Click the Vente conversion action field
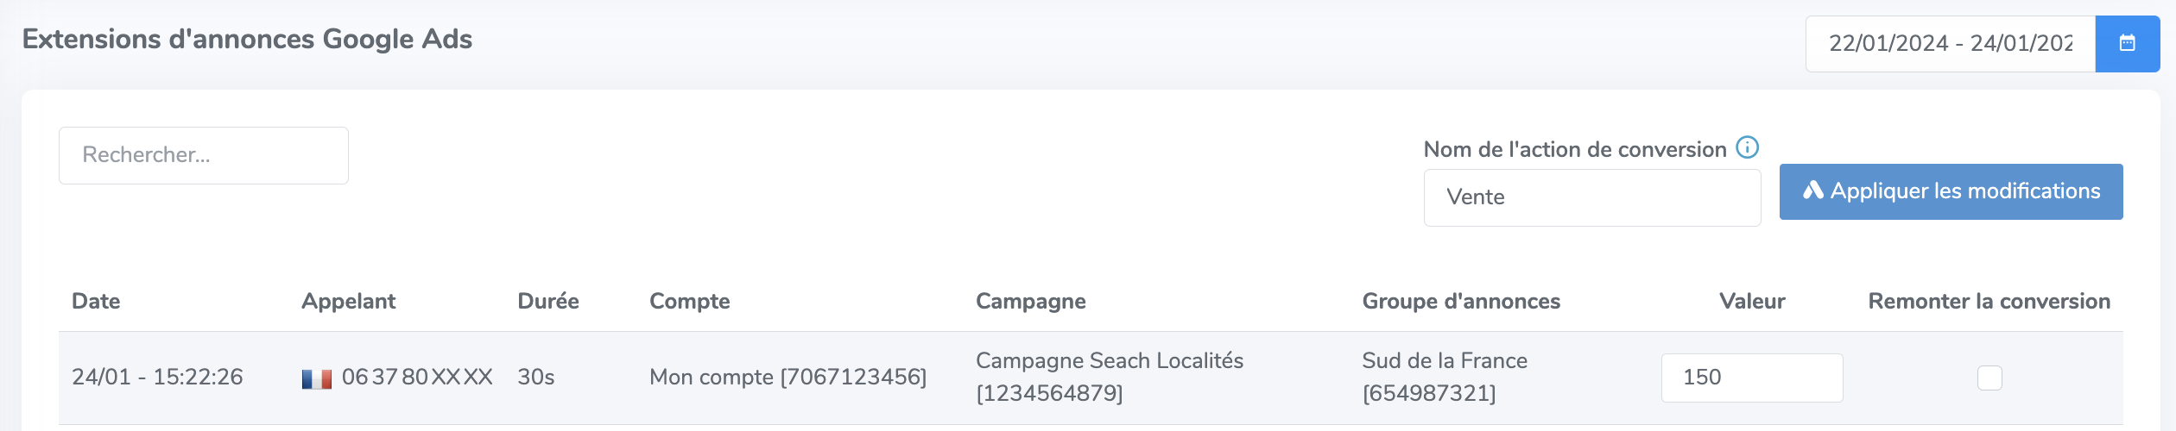Screen dimensions: 2176x431 [1591, 197]
